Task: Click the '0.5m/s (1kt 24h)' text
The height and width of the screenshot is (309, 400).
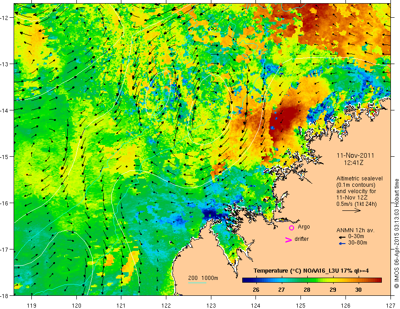Action: click(x=357, y=204)
